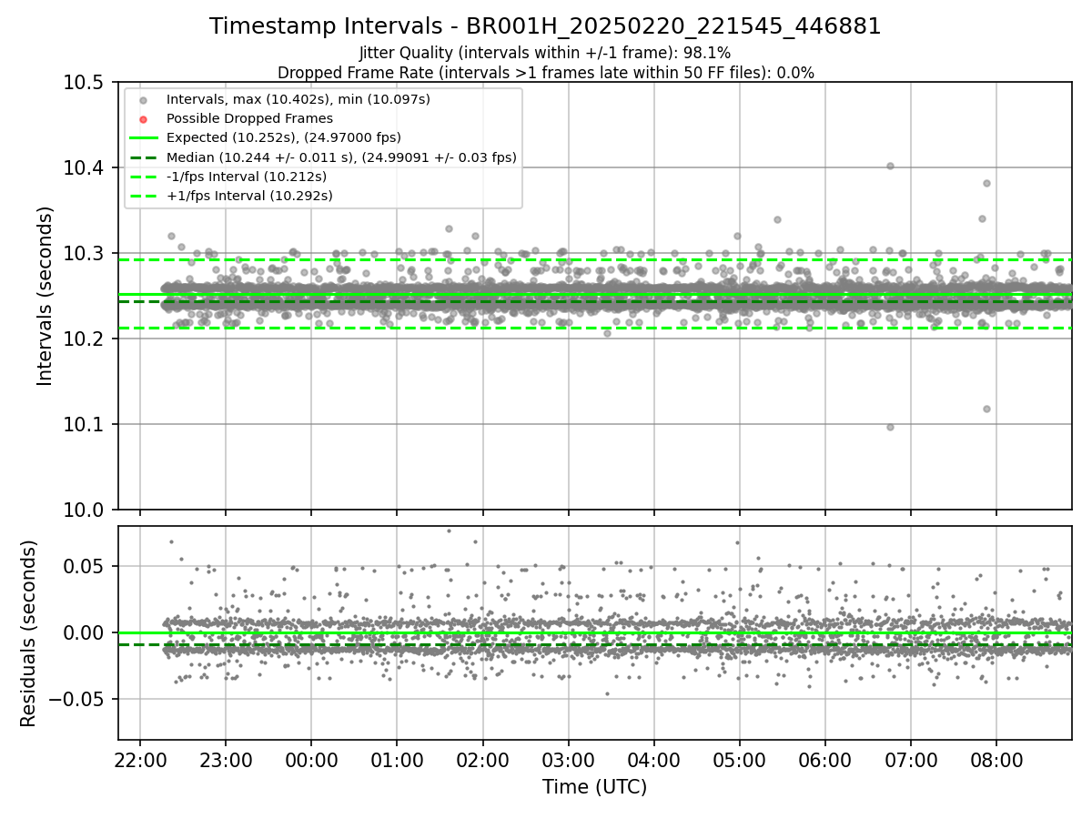Click the outlier point near 10.38 before 08:00
The image size is (1092, 819).
(986, 183)
